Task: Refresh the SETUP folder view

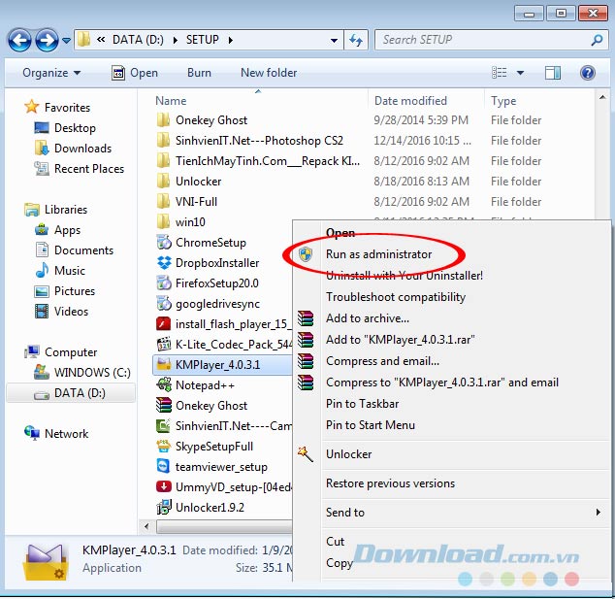Action: tap(356, 40)
